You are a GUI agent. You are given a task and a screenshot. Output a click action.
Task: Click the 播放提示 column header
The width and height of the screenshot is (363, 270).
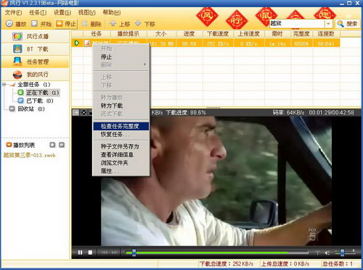129,34
